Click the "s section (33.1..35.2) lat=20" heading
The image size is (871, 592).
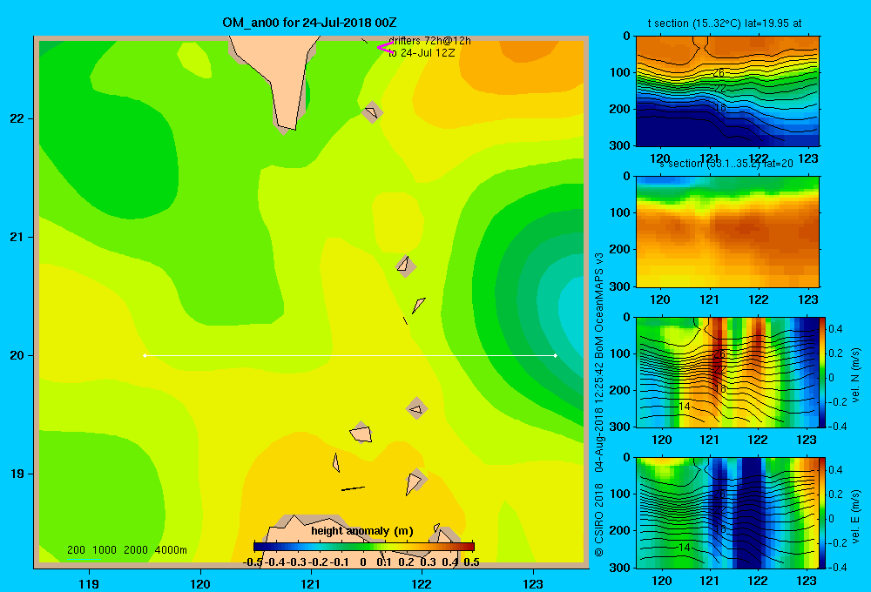point(725,164)
